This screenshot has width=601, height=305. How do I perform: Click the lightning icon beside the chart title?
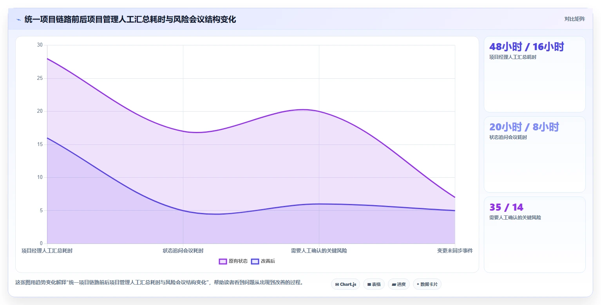click(18, 19)
